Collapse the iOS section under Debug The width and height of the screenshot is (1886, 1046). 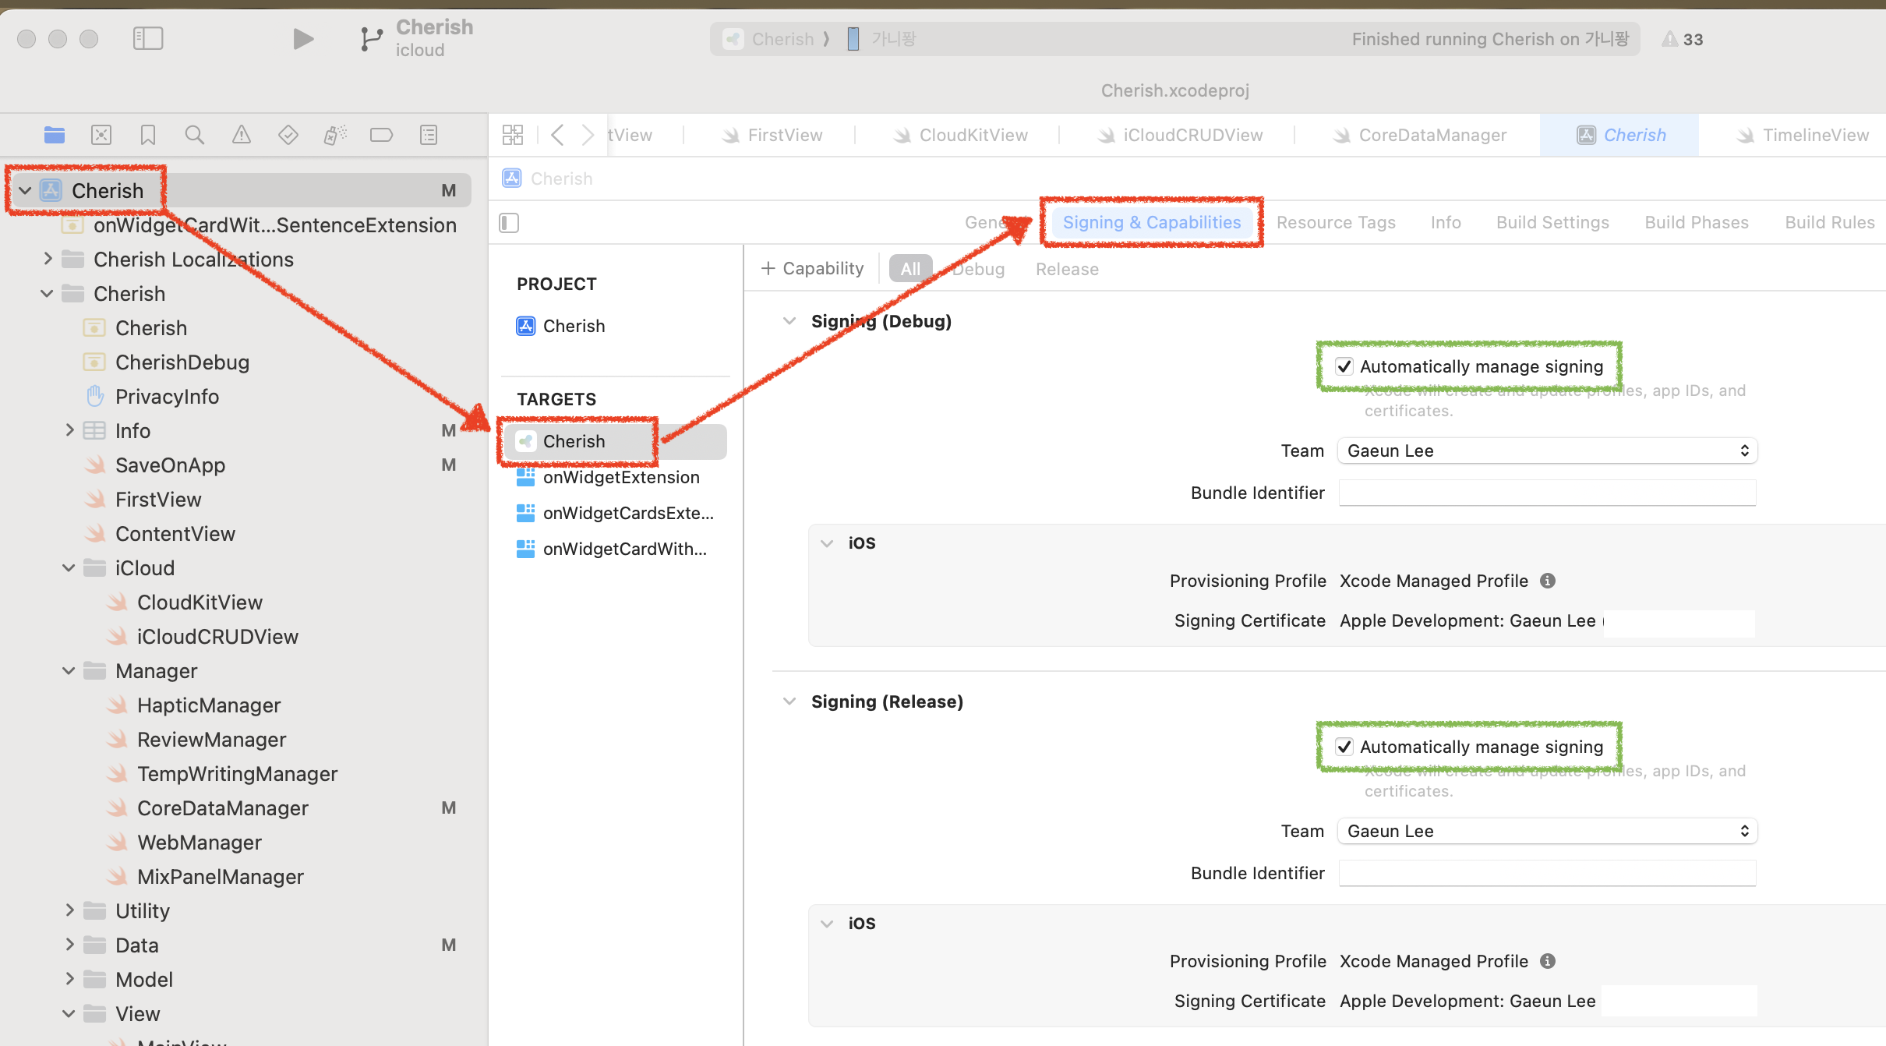(x=827, y=543)
